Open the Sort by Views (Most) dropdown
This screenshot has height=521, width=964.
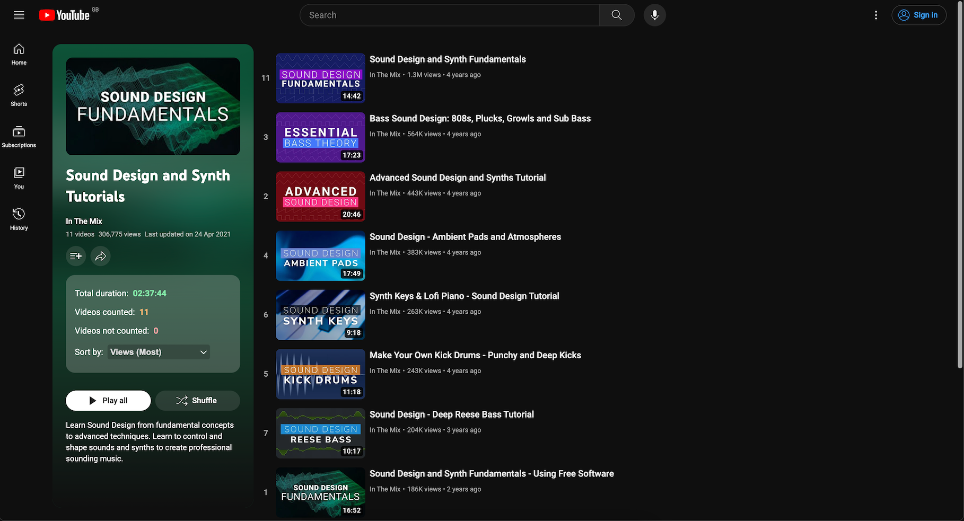coord(159,352)
